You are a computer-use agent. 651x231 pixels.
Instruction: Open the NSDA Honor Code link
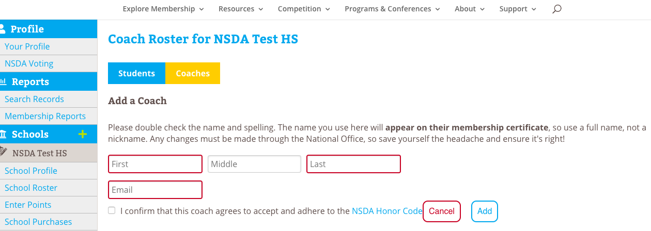387,211
